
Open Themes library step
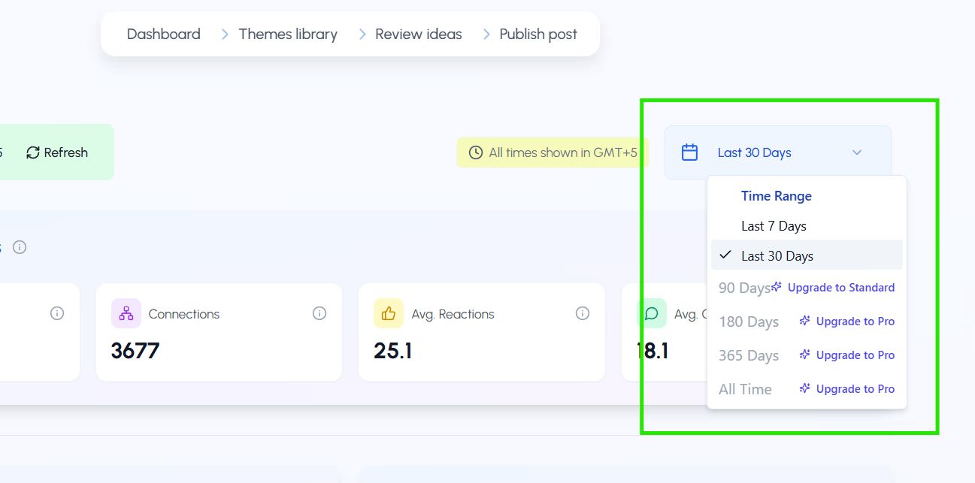click(x=288, y=34)
